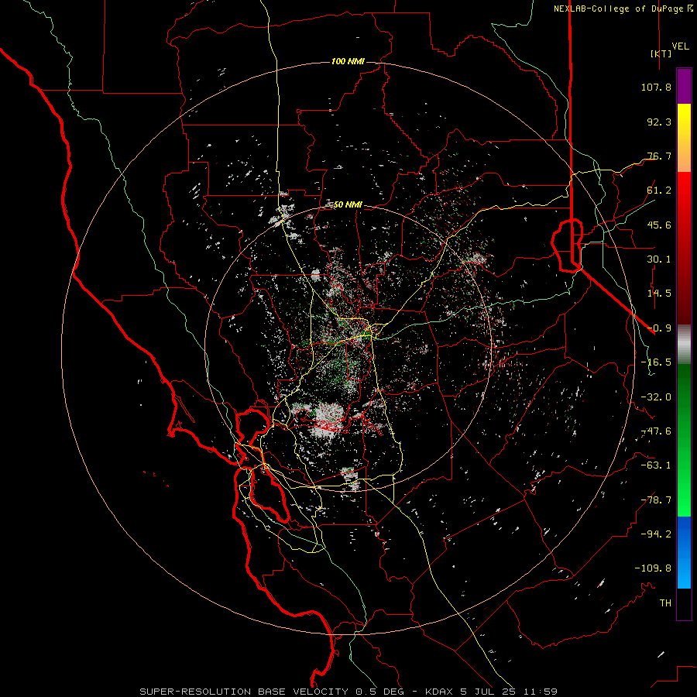
Task: Select the -32.0 scale value
Action: [656, 397]
